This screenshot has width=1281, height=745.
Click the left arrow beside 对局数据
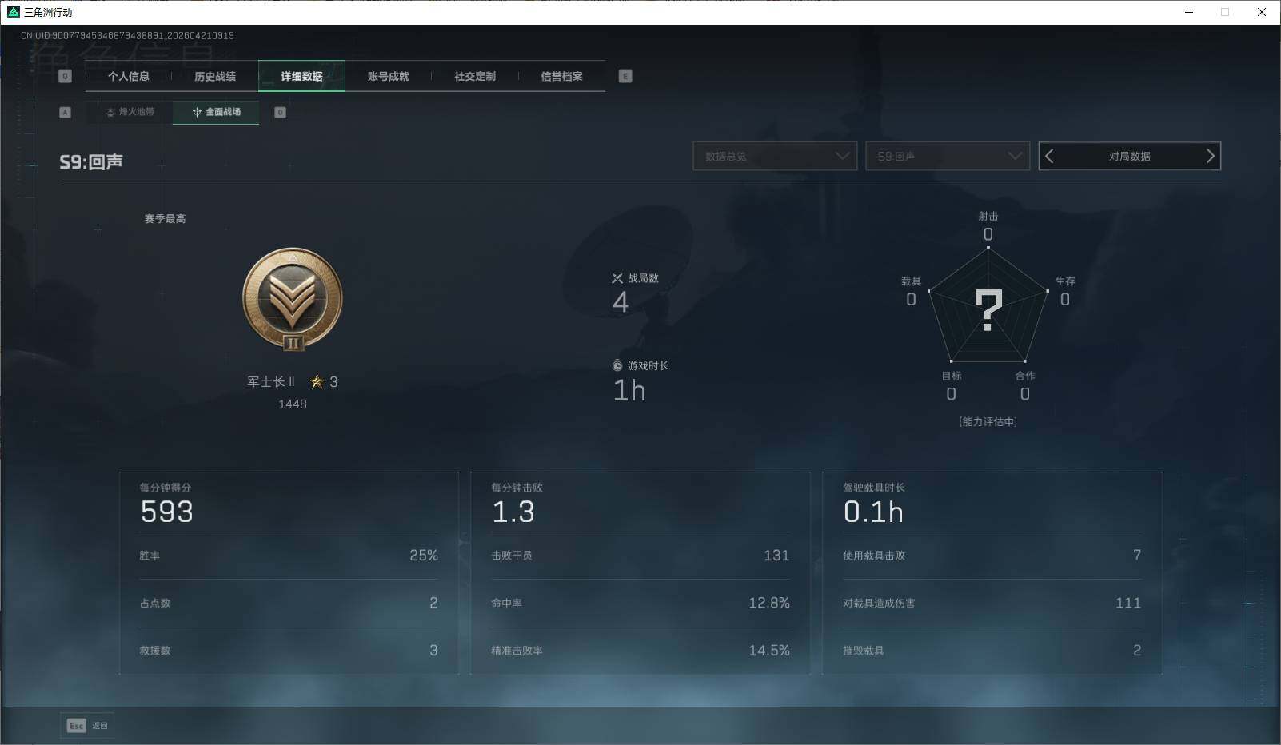[1050, 156]
